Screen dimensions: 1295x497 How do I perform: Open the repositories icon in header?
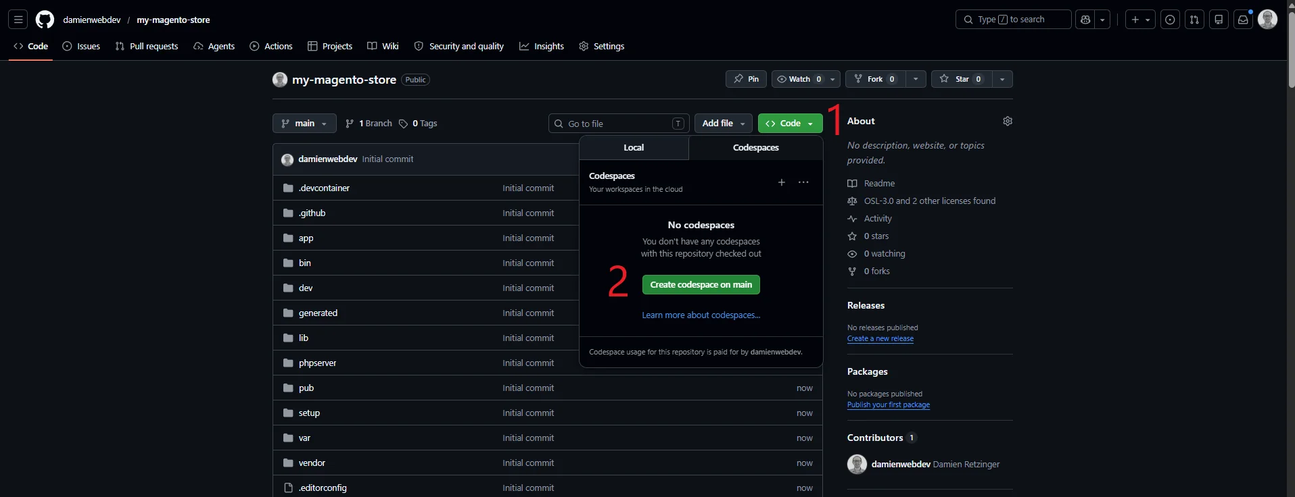coord(1219,20)
